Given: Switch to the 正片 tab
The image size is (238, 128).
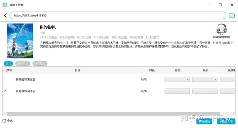Looking at the screenshot, I should pyautogui.click(x=8, y=64).
